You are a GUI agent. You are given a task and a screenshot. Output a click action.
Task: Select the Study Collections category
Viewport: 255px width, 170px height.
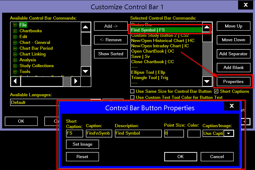(x=37, y=66)
